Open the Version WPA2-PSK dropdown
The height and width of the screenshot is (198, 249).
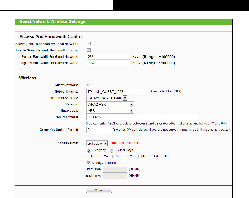pyautogui.click(x=110, y=105)
